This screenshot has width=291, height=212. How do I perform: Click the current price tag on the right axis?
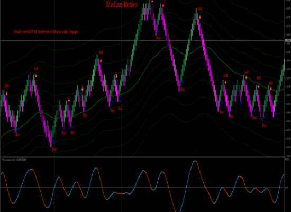click(288, 40)
